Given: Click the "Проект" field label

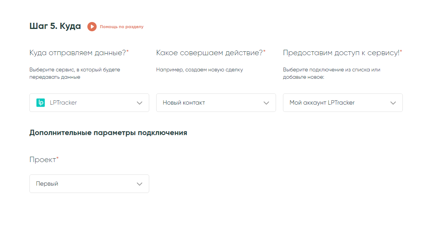Looking at the screenshot, I should 43,160.
